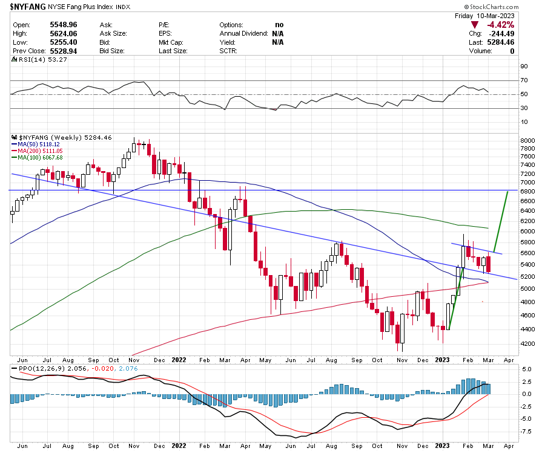
Task: Click the Options value no
Action: point(279,25)
